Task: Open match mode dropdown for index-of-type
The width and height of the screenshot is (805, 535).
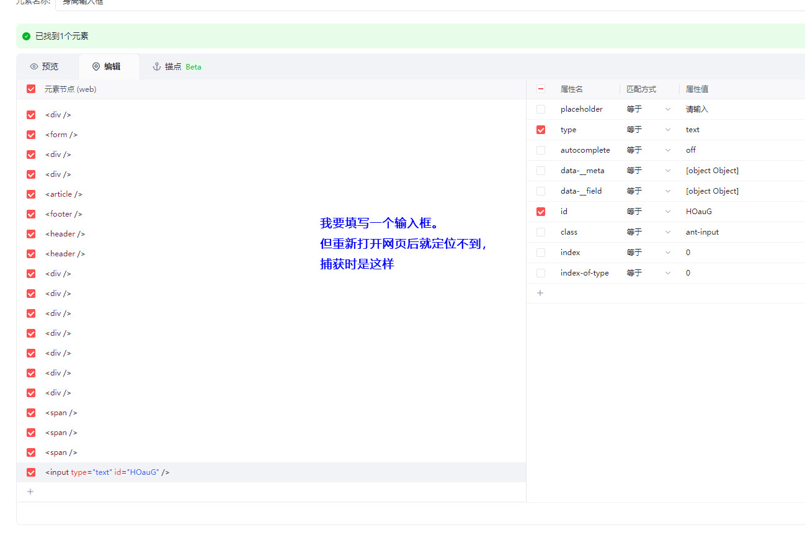Action: point(649,273)
